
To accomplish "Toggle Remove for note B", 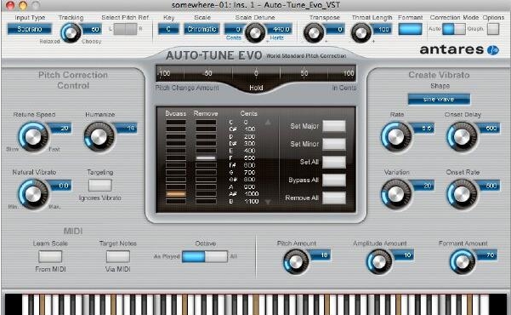I will (206, 201).
